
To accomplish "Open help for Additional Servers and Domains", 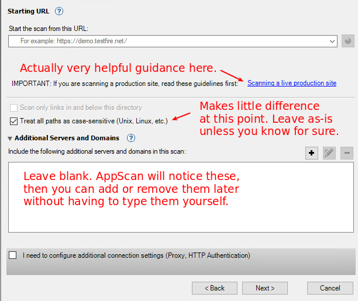I will 131,139.
